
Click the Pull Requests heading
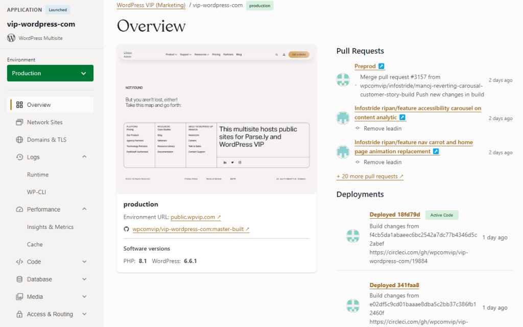[x=360, y=51]
